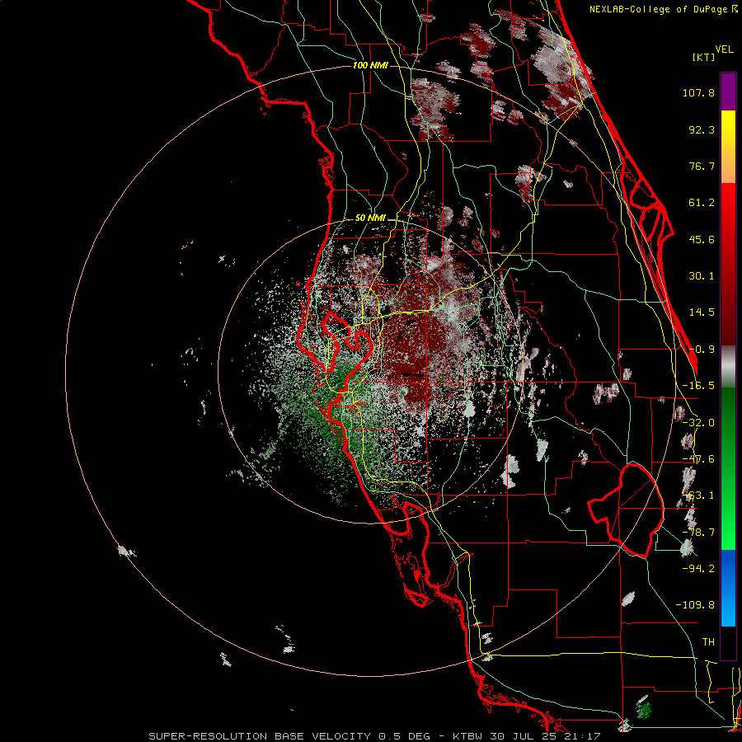
Task: Click the TH legend label
Action: tap(708, 642)
